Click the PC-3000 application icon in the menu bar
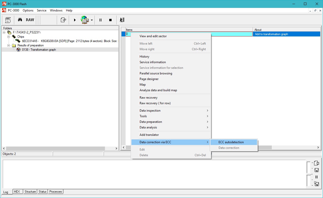This screenshot has height=198, width=323. pyautogui.click(x=4, y=10)
